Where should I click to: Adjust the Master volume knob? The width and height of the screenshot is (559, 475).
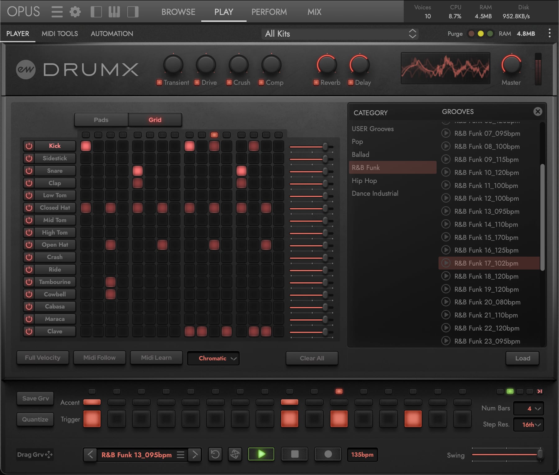pos(511,65)
